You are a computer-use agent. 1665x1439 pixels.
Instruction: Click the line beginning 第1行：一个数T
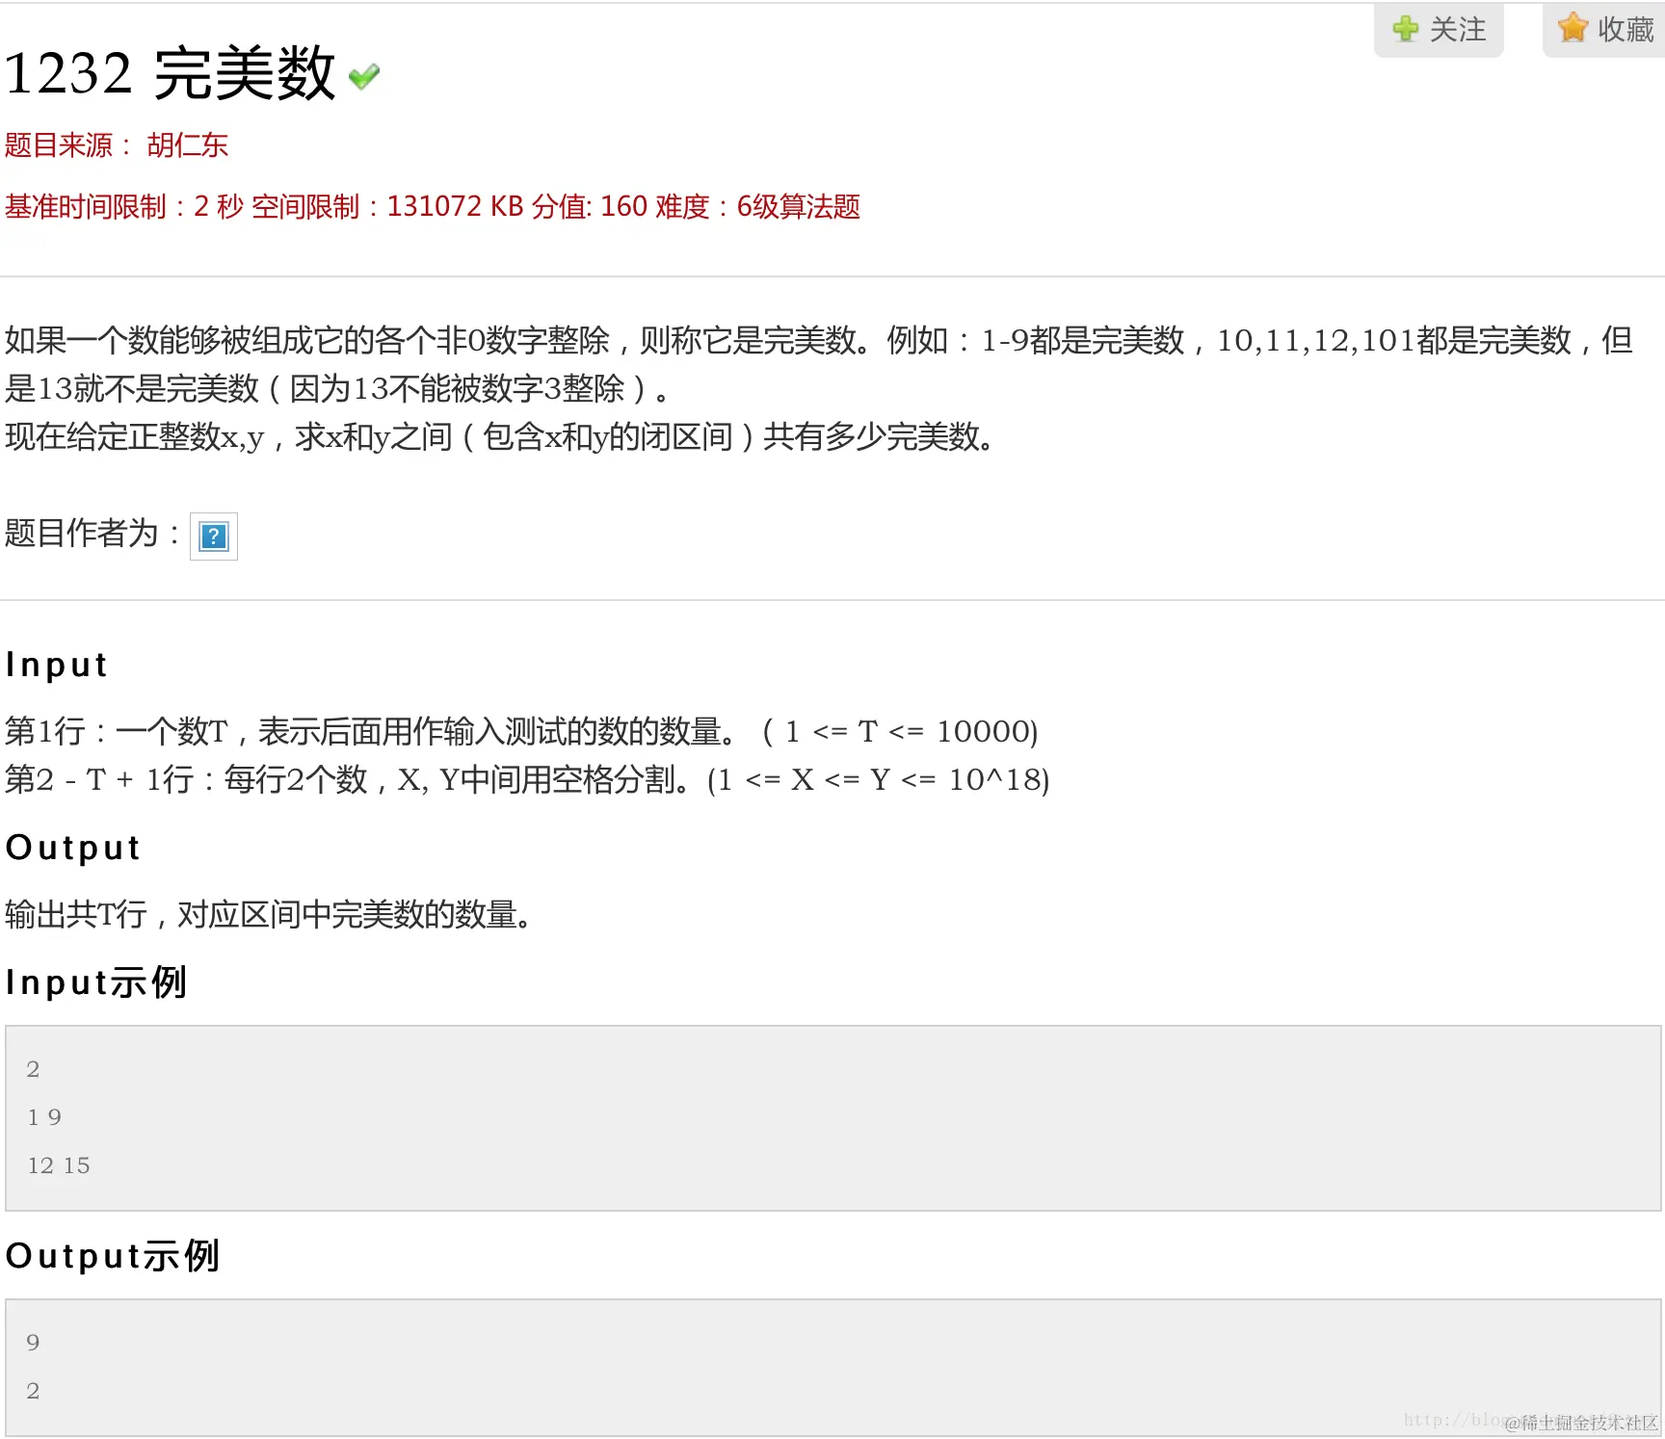pos(521,731)
